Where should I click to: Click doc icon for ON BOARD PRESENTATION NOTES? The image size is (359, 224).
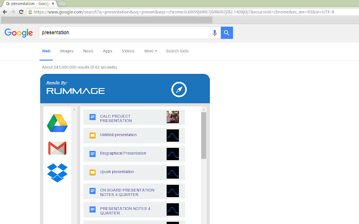point(93,191)
